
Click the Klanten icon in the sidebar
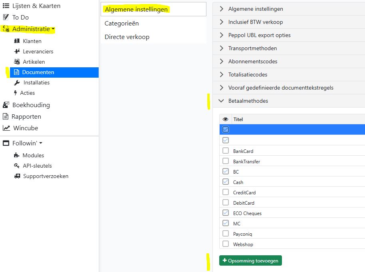click(x=17, y=41)
